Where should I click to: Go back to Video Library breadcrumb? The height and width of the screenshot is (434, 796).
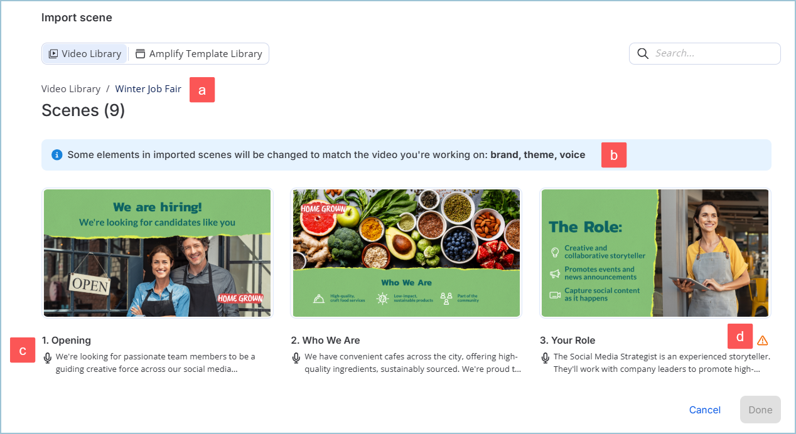coord(71,89)
